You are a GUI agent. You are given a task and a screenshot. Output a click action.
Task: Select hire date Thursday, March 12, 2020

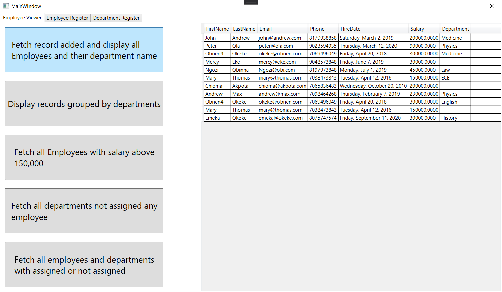click(x=373, y=46)
